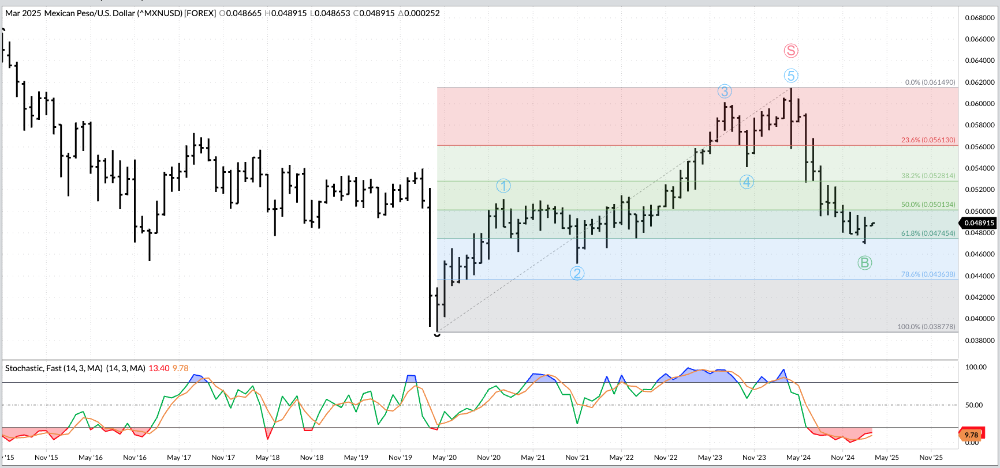Select the circled 3 wave marker
This screenshot has height=468, width=1000.
[x=724, y=91]
